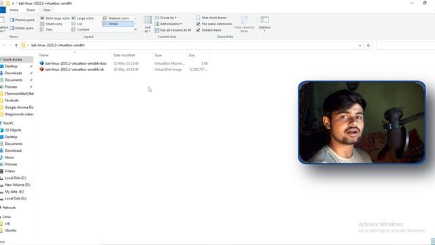Click the .vdi disk image icon

click(x=41, y=69)
